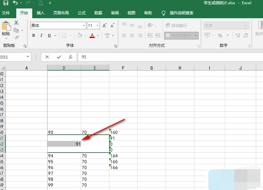
Task: Select the Format Painter brush
Action: click(16, 37)
